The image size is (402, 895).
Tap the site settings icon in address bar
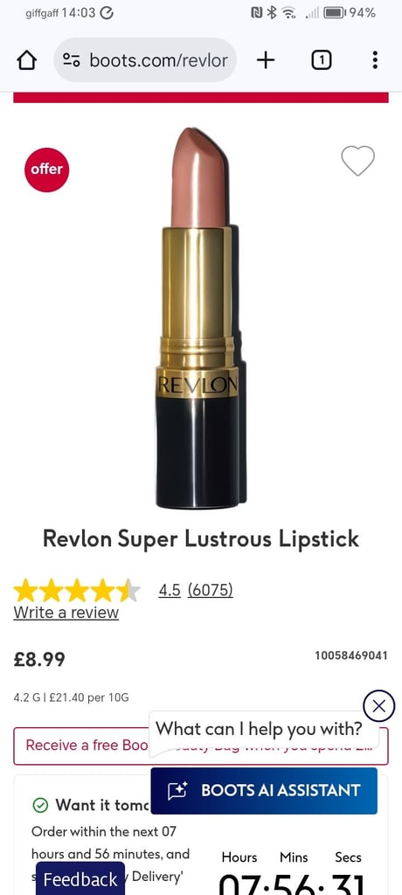72,60
